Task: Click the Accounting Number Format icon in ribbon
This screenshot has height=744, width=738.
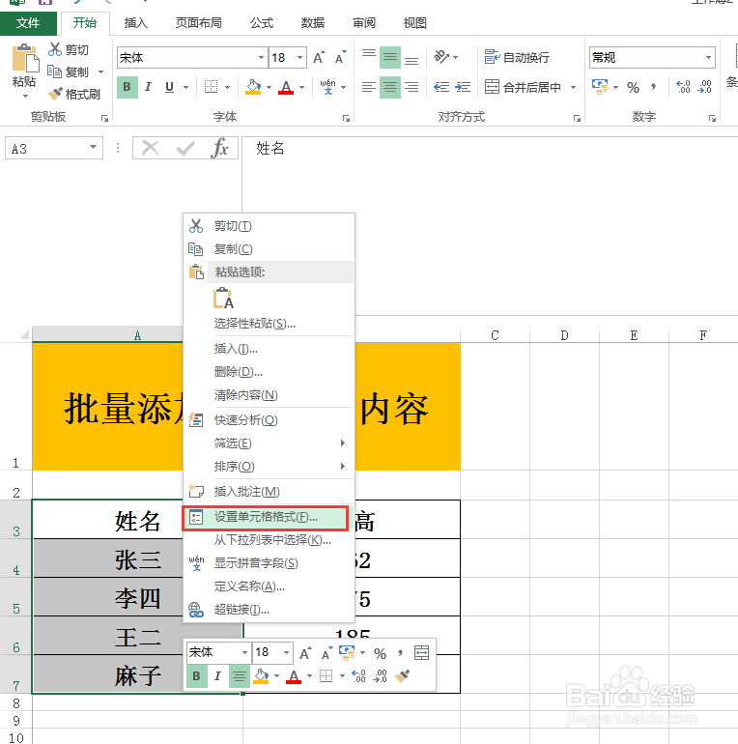Action: pyautogui.click(x=600, y=87)
